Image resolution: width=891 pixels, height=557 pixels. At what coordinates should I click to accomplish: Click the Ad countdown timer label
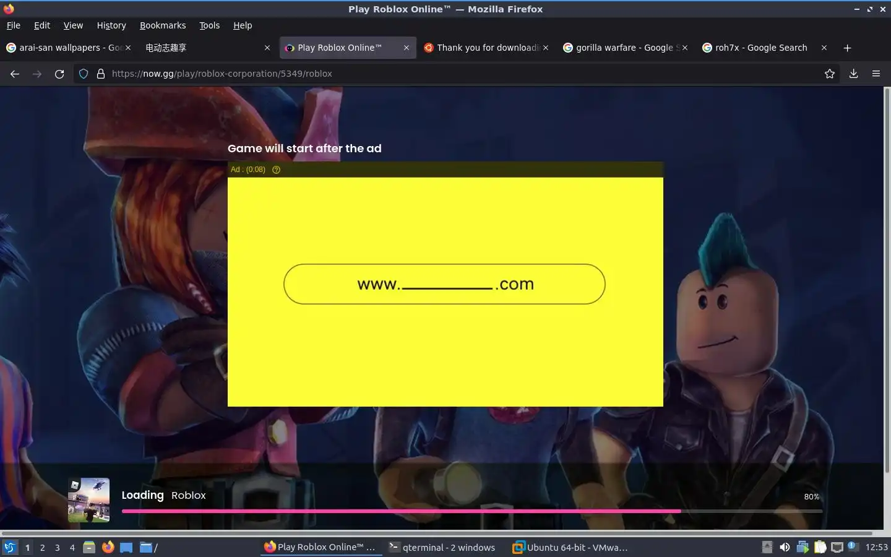coord(248,170)
